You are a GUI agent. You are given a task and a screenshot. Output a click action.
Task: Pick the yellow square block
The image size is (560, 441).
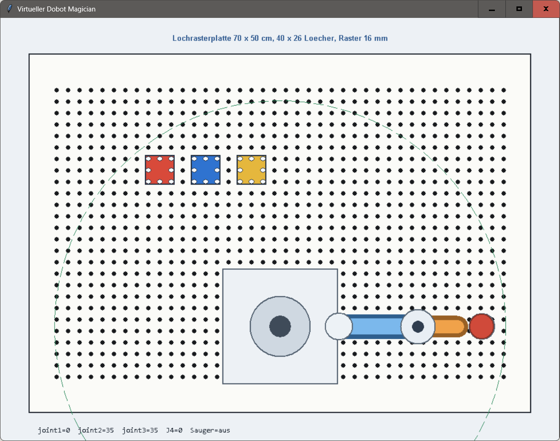point(251,170)
